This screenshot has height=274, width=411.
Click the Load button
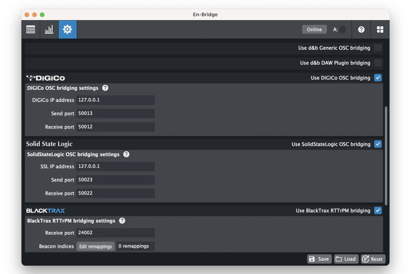click(x=346, y=259)
